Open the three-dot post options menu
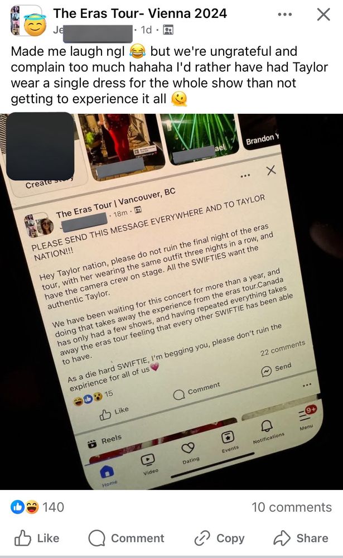The width and height of the screenshot is (343, 558). tap(284, 15)
